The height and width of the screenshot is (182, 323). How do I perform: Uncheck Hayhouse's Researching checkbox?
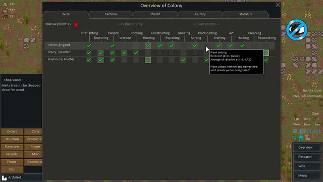(x=266, y=60)
